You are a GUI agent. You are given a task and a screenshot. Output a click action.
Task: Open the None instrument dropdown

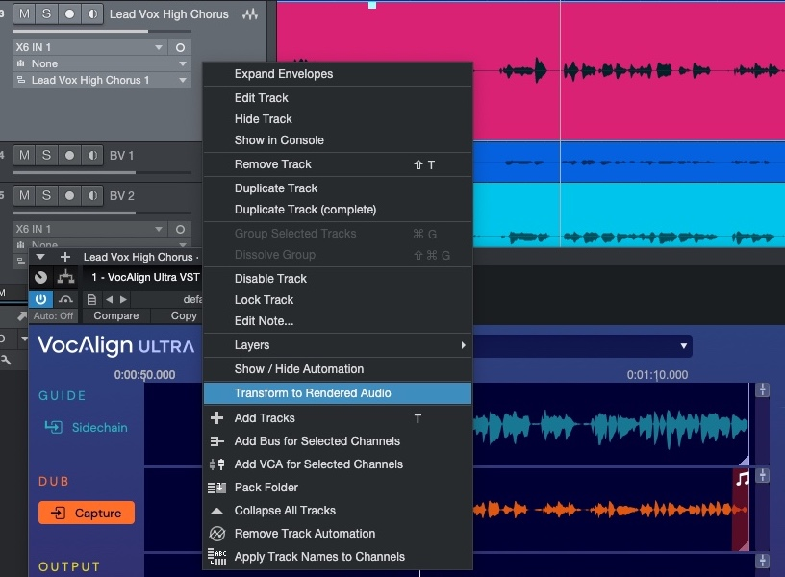101,63
